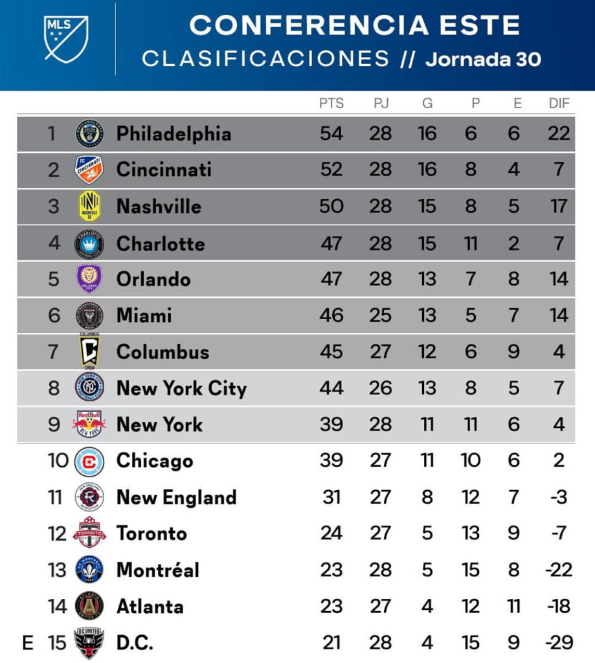Click the Jornada 30 label
The image size is (595, 663).
tap(483, 60)
